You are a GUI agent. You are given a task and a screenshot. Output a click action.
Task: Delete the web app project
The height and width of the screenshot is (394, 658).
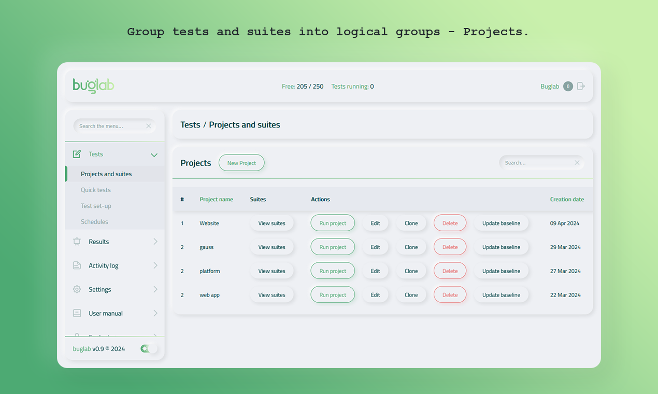pyautogui.click(x=450, y=294)
